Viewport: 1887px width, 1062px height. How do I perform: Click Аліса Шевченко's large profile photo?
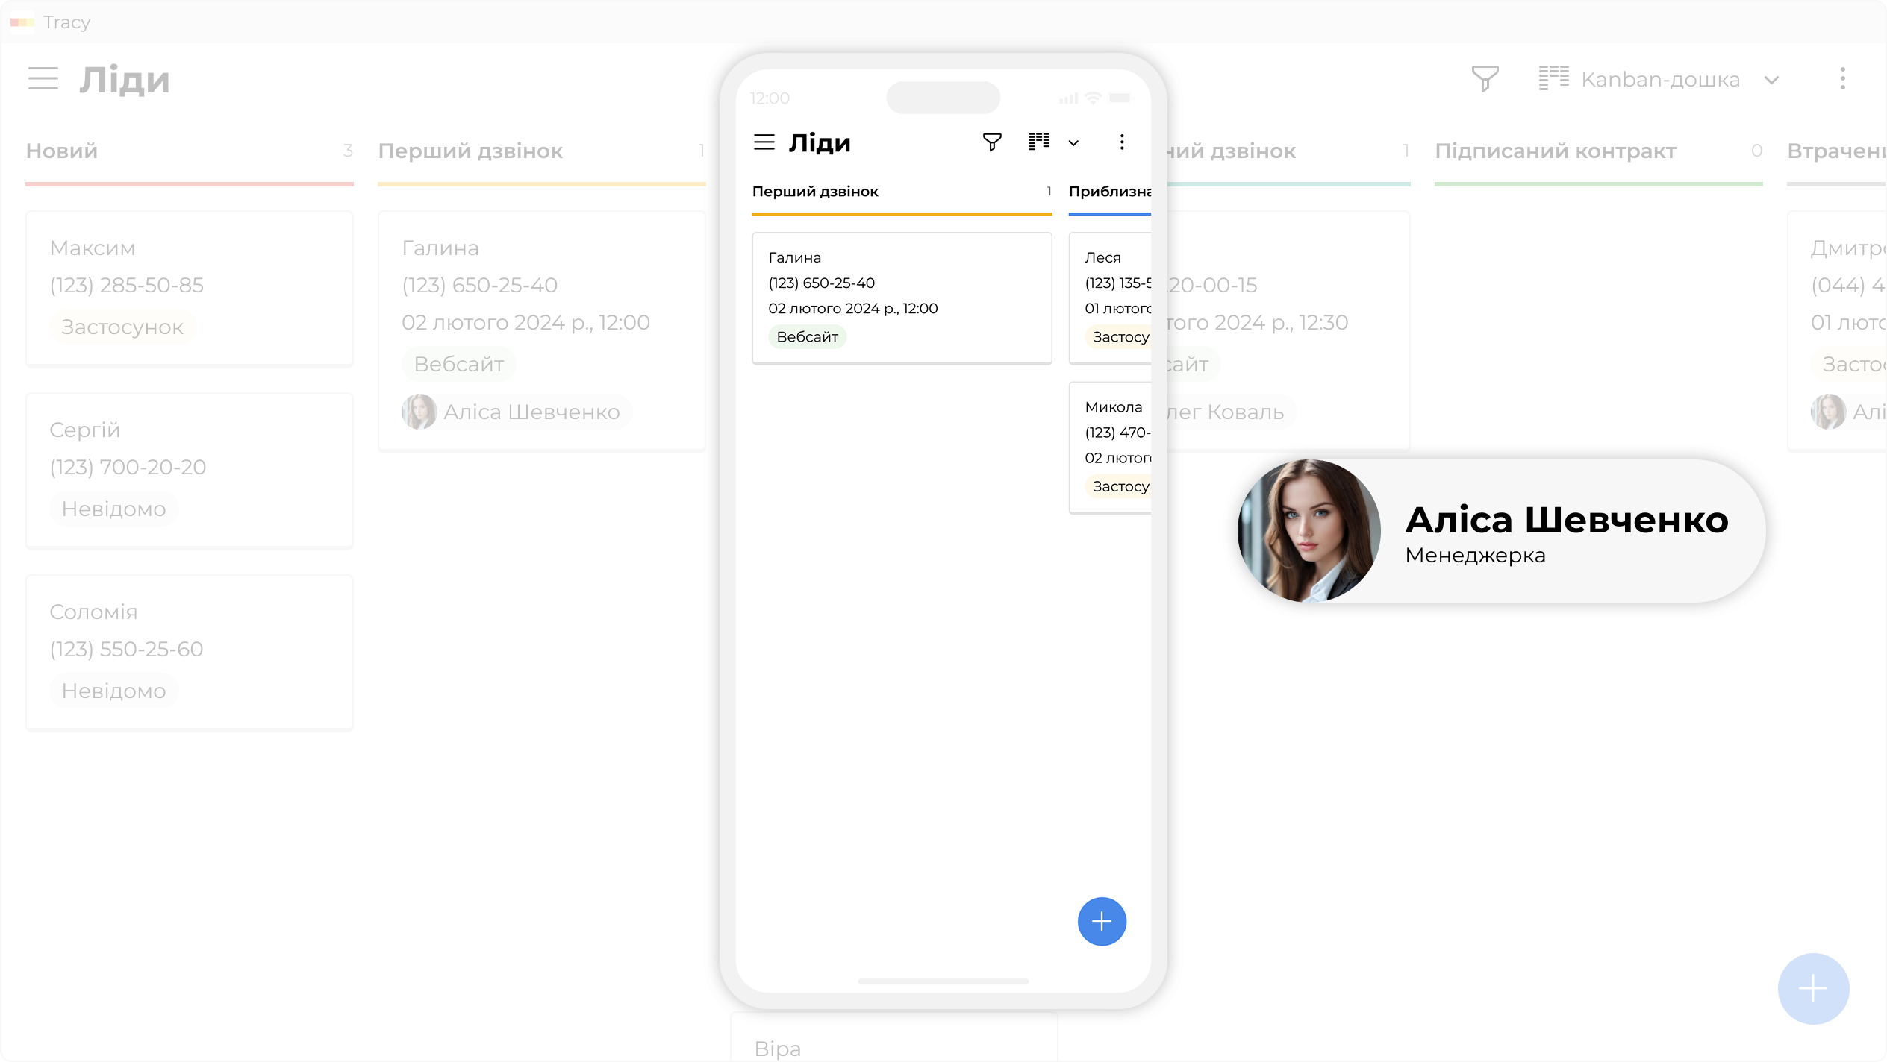pyautogui.click(x=1309, y=531)
